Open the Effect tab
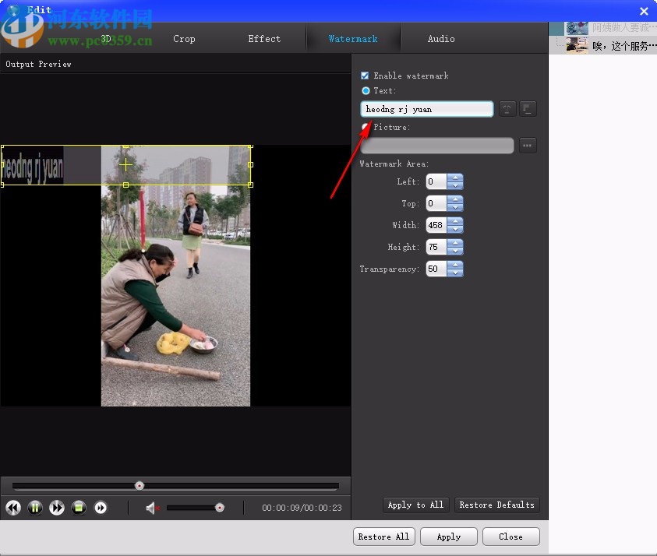The height and width of the screenshot is (556, 657). tap(264, 38)
